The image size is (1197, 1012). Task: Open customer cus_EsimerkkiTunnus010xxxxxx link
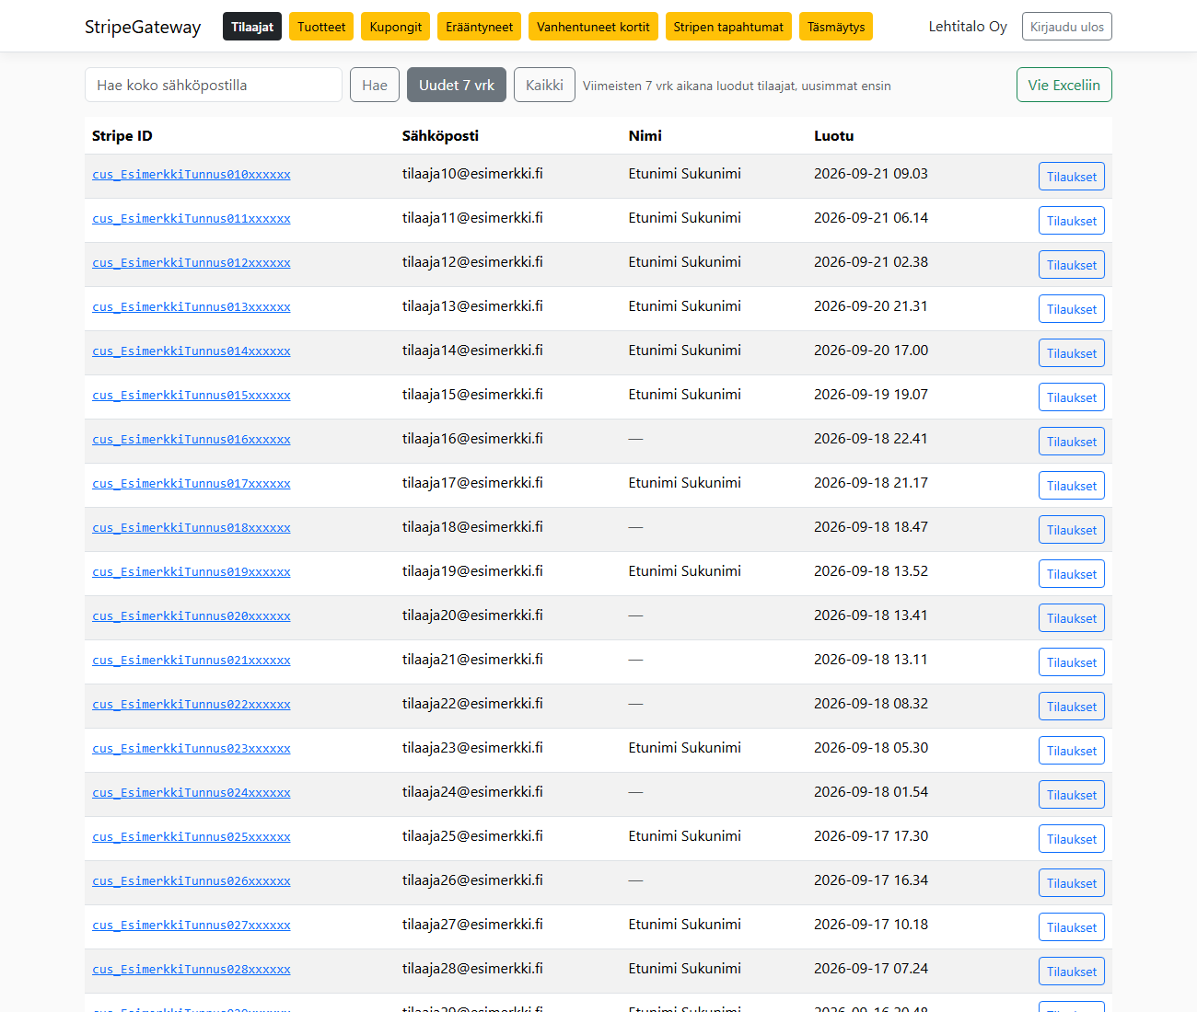tap(192, 174)
